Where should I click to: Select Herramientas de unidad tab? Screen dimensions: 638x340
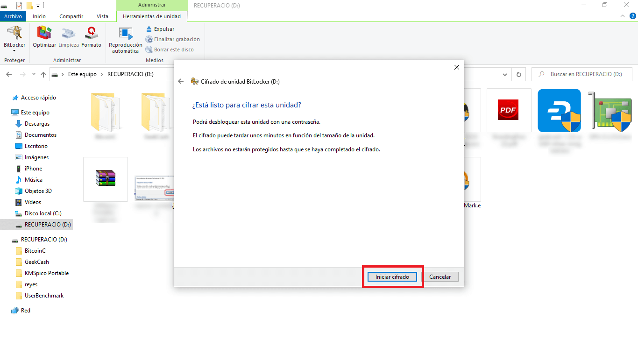tap(152, 16)
